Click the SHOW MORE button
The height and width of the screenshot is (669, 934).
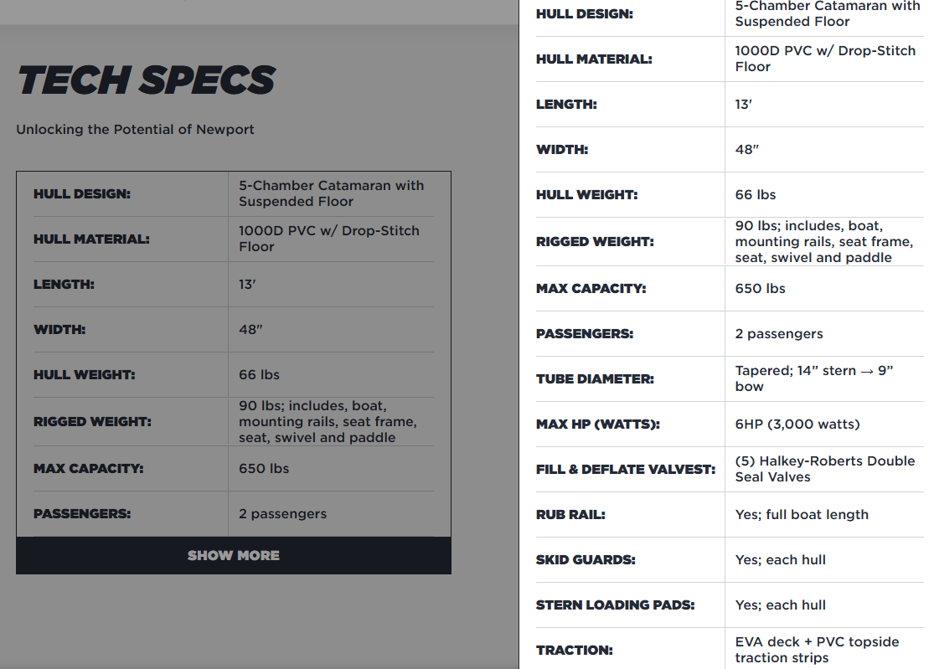click(233, 555)
